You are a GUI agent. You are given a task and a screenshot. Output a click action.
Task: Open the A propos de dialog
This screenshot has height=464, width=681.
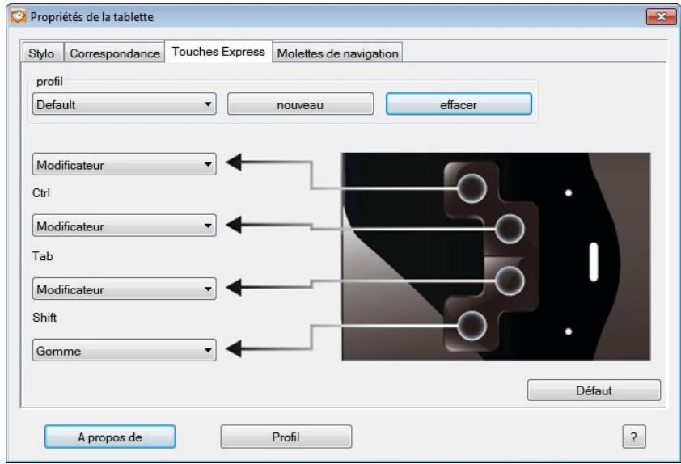click(x=110, y=437)
